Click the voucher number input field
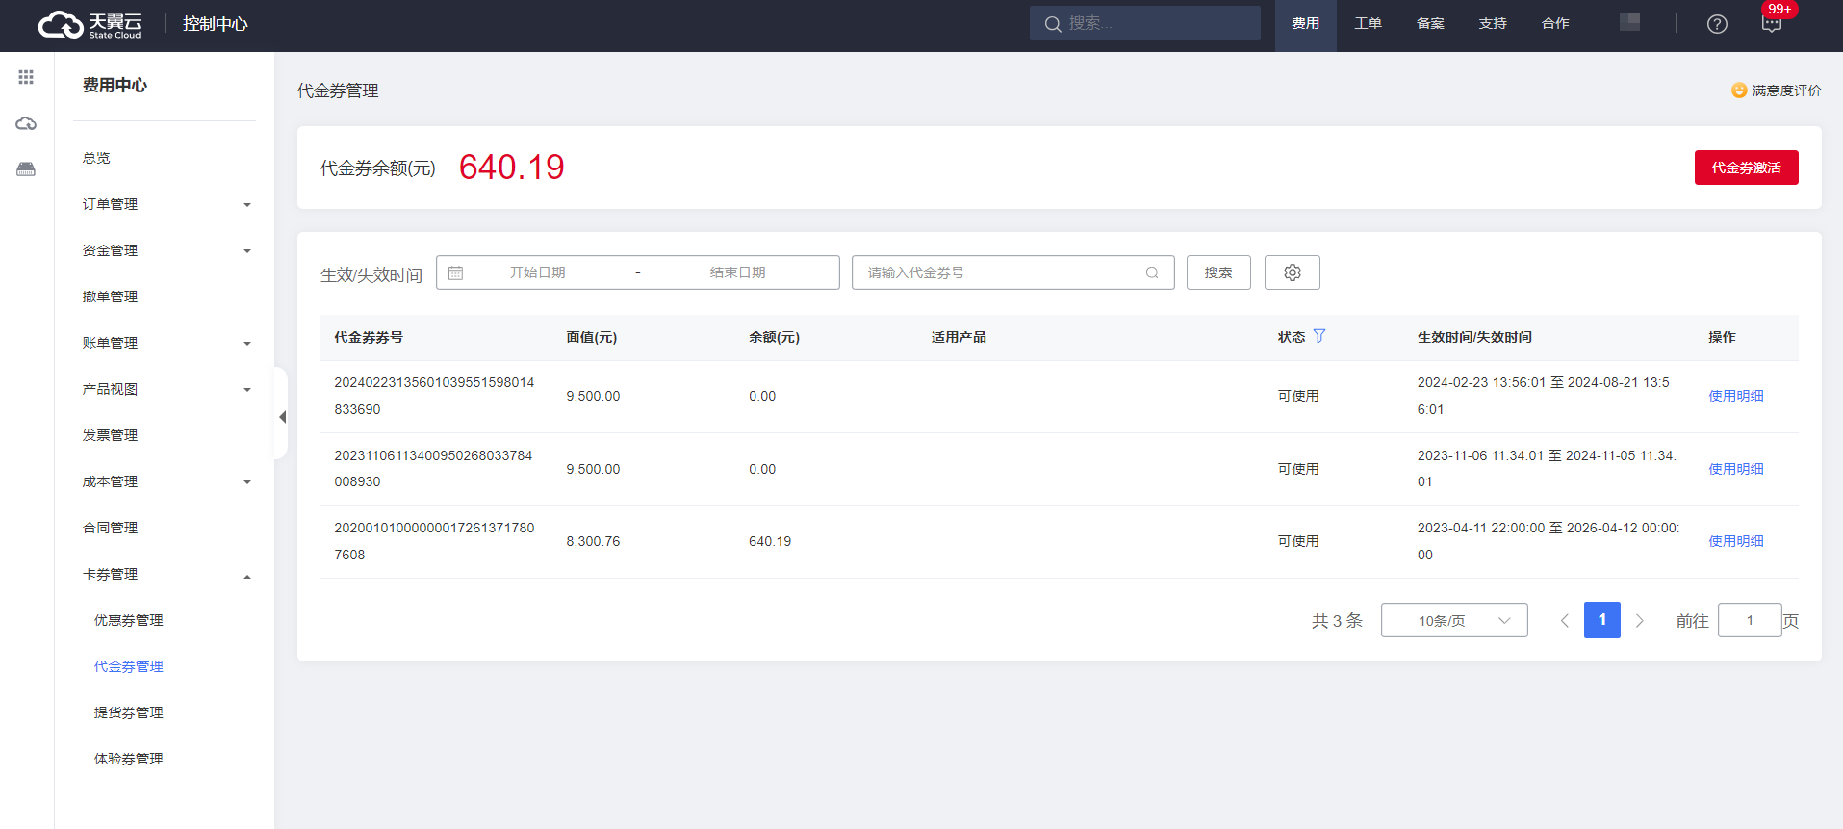 [1001, 272]
